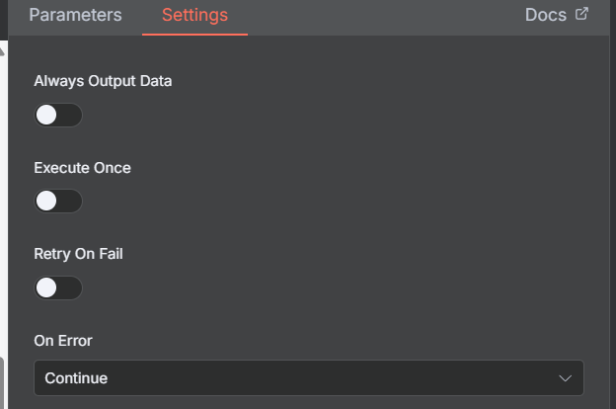The image size is (616, 409).
Task: Select the Settings tab
Action: click(194, 15)
